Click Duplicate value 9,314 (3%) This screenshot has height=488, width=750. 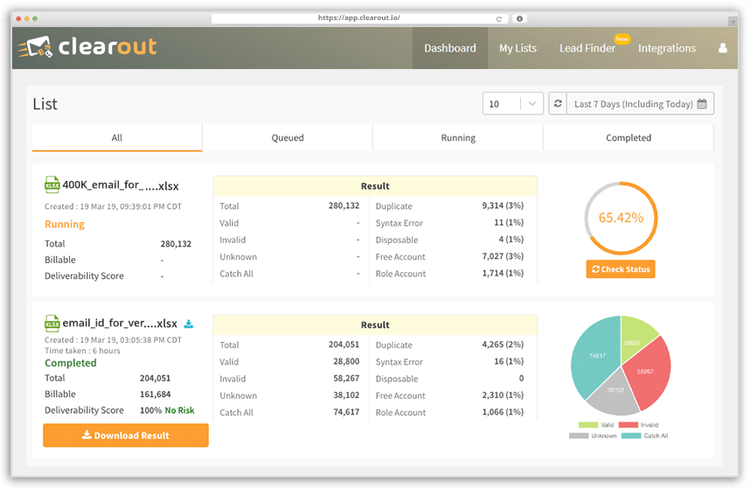click(503, 206)
